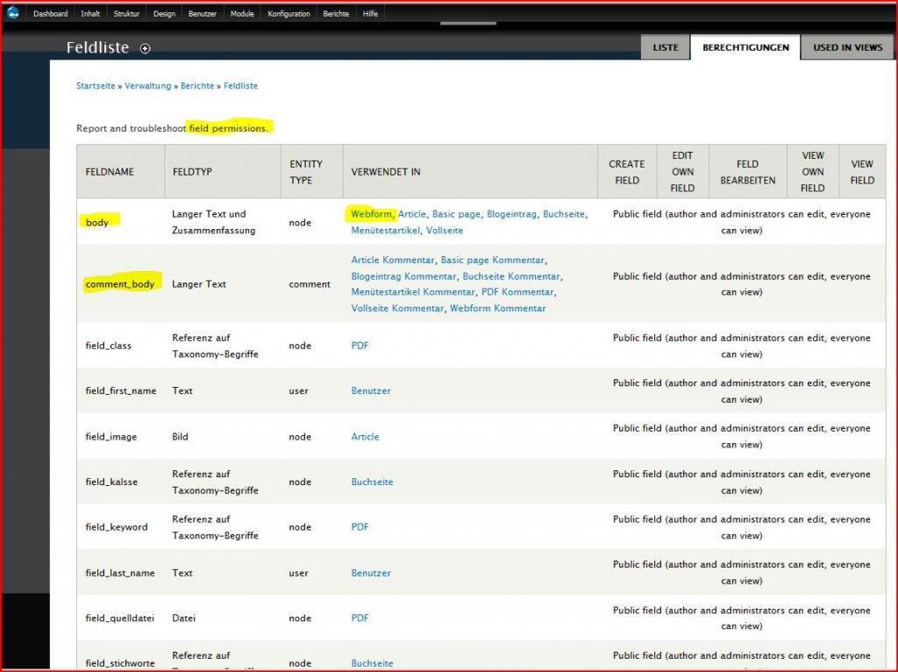Open the Webform Kommentar link
This screenshot has width=898, height=672.
[x=497, y=309]
